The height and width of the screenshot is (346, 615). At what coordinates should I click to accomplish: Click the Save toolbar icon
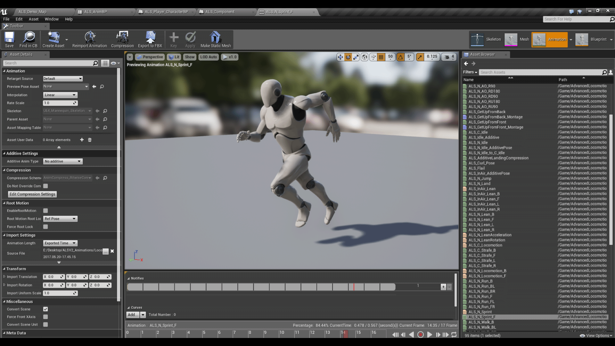coord(9,37)
